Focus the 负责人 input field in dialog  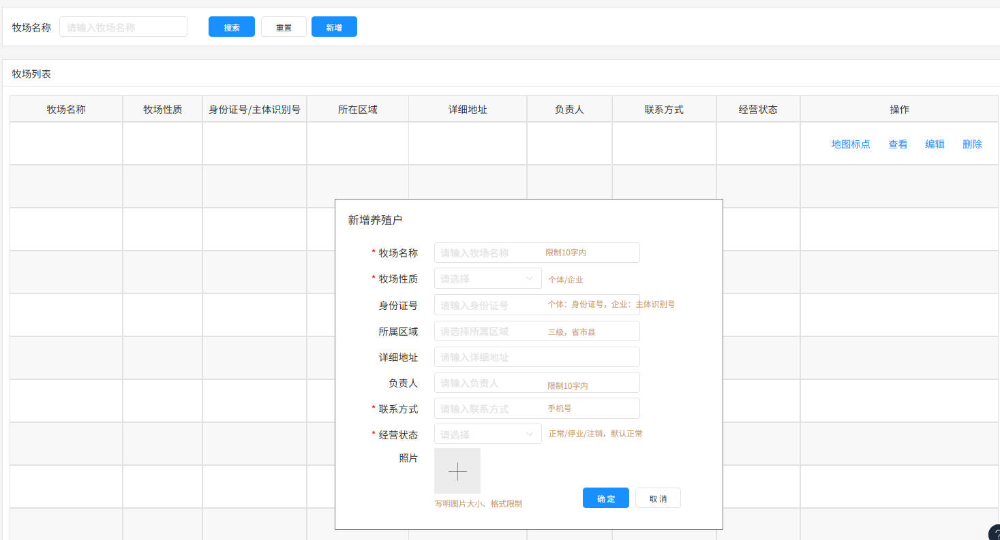(x=537, y=383)
